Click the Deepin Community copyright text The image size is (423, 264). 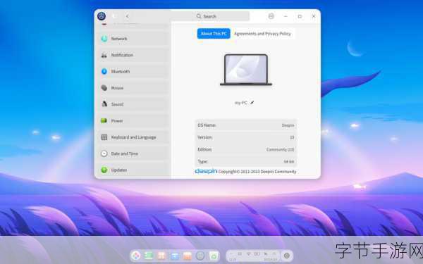(x=257, y=172)
